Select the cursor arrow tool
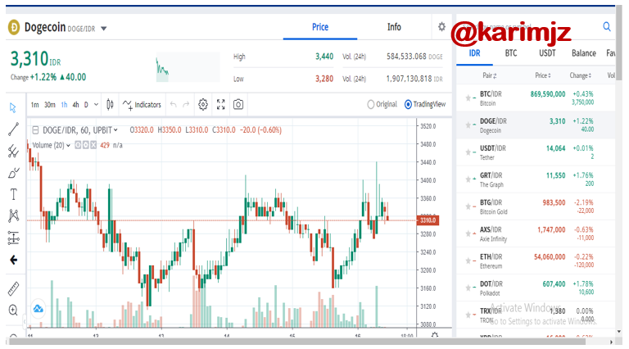The image size is (629, 349). pyautogui.click(x=13, y=107)
